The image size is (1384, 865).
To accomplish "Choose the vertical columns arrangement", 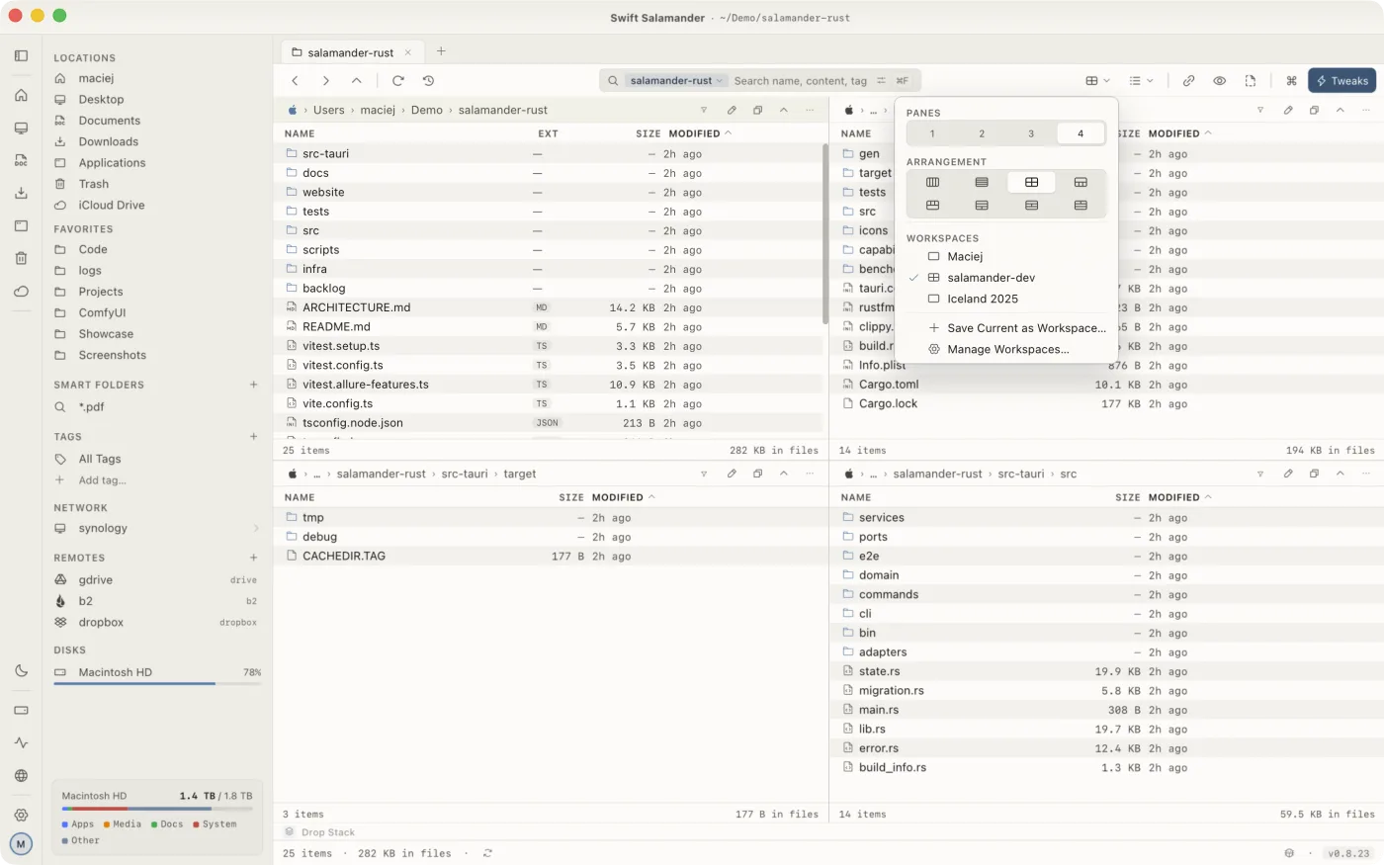I will coord(932,182).
